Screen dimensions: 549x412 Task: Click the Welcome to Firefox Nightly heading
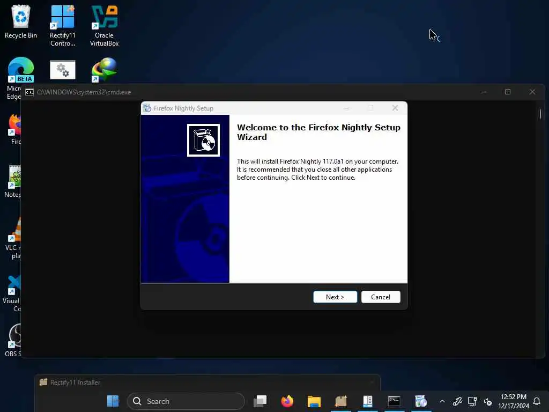tap(318, 132)
